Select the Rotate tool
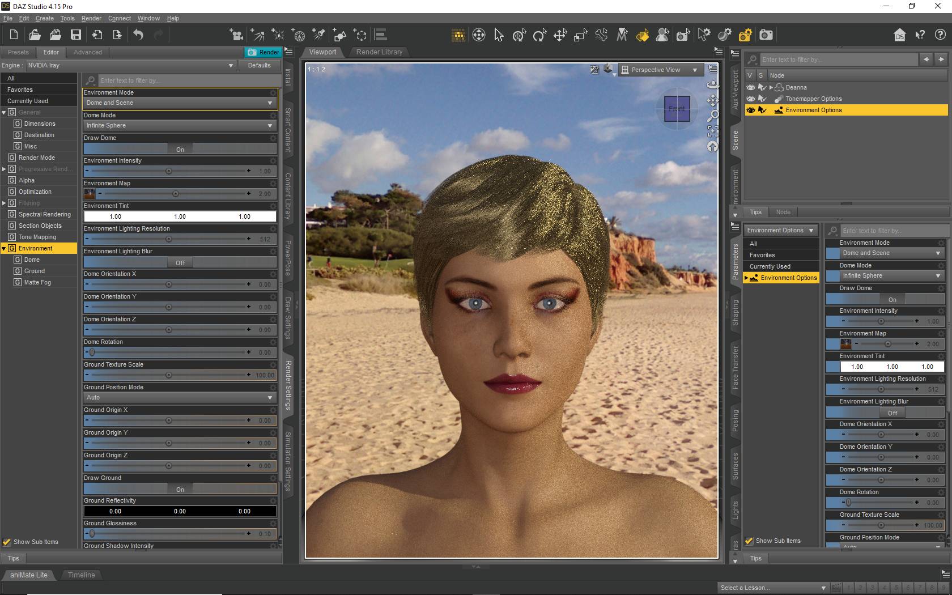Image resolution: width=952 pixels, height=595 pixels. [x=539, y=35]
